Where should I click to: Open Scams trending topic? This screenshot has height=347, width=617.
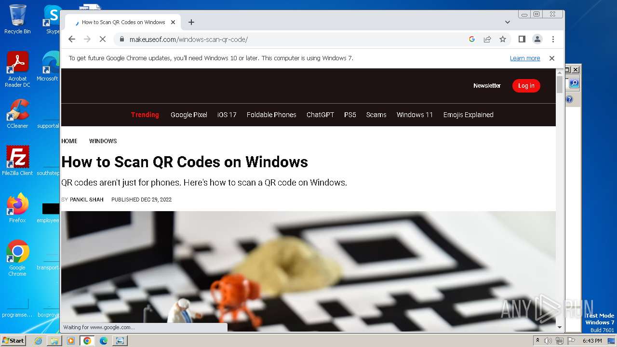[376, 115]
